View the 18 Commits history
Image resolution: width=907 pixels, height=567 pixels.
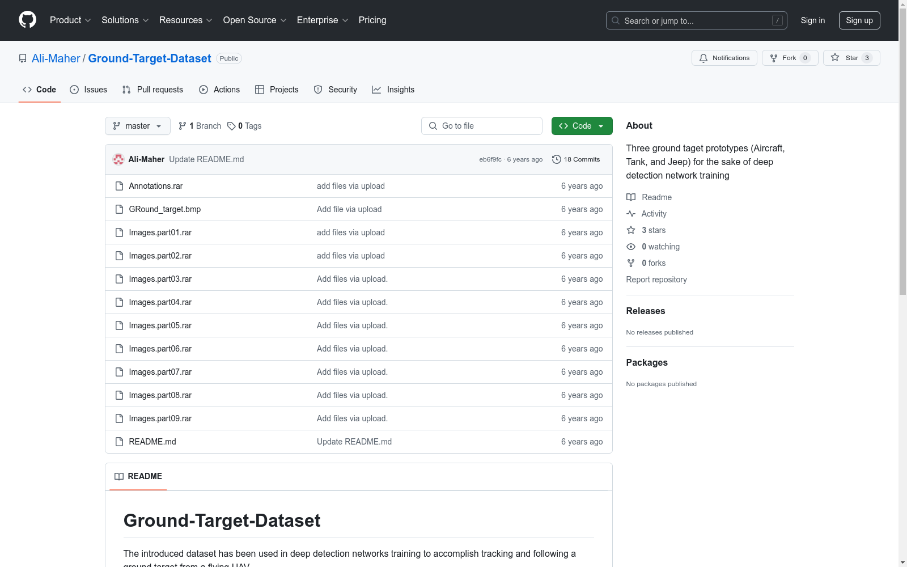pos(576,159)
